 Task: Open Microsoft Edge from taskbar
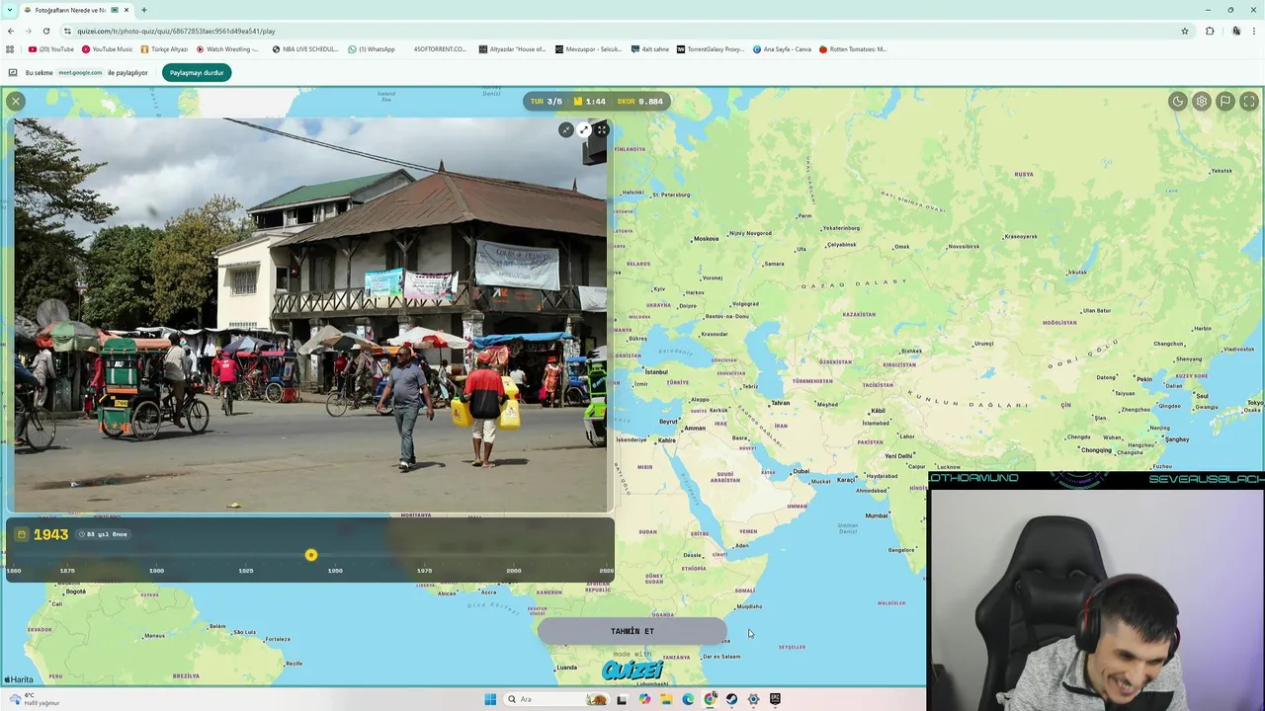(688, 699)
